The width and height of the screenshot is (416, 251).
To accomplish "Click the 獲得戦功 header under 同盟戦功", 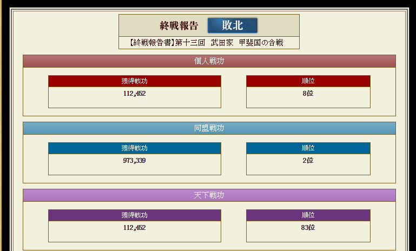I will tap(135, 148).
